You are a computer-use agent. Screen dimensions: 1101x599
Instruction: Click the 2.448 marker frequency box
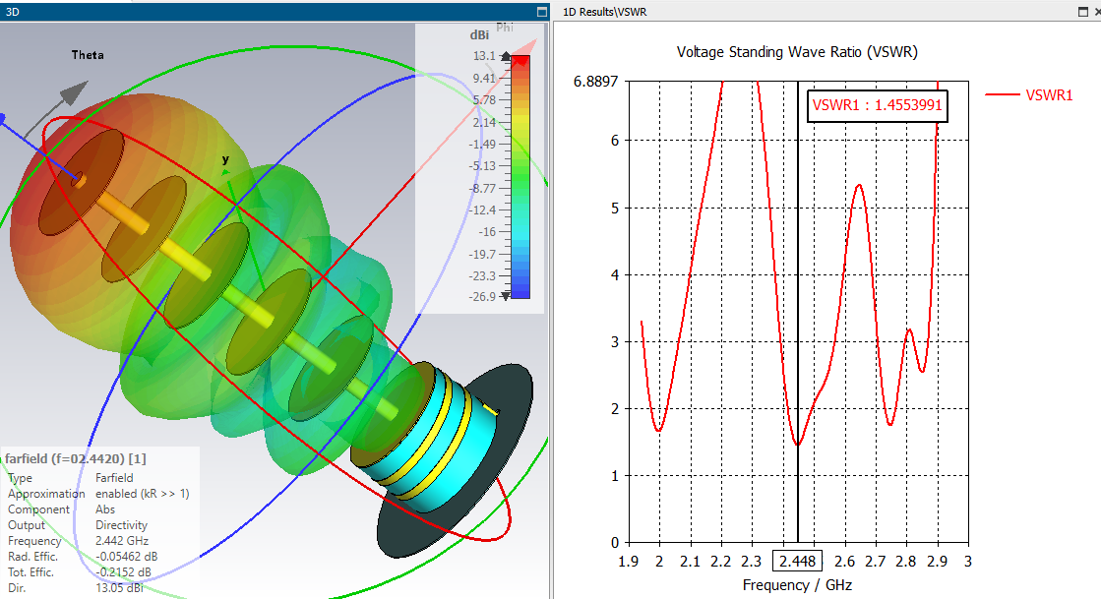798,561
